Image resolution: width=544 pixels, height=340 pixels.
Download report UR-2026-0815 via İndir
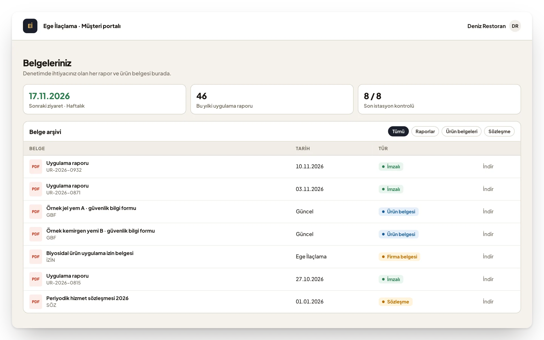click(488, 279)
